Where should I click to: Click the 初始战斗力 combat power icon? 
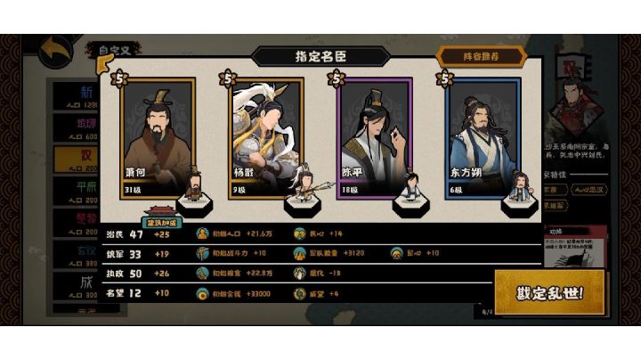pos(202,253)
